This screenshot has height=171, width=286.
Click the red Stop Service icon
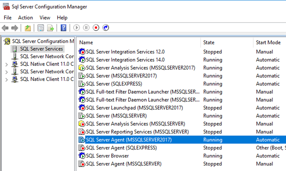click(96, 28)
